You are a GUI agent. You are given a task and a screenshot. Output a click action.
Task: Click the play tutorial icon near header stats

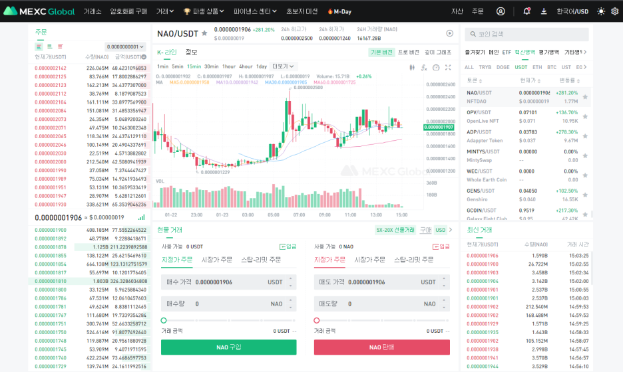click(x=450, y=33)
